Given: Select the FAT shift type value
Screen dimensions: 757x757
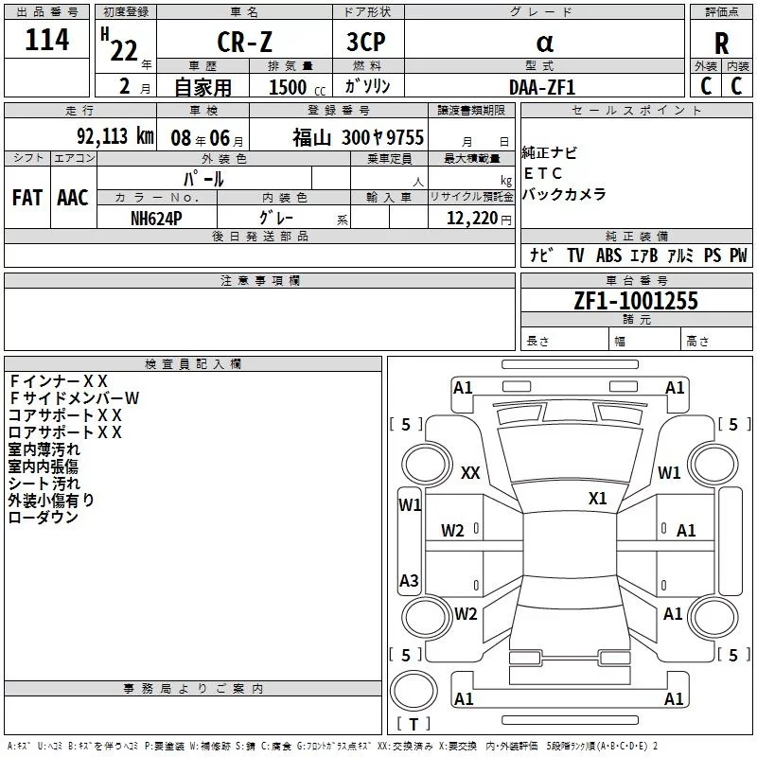Looking at the screenshot, I should coord(26,198).
